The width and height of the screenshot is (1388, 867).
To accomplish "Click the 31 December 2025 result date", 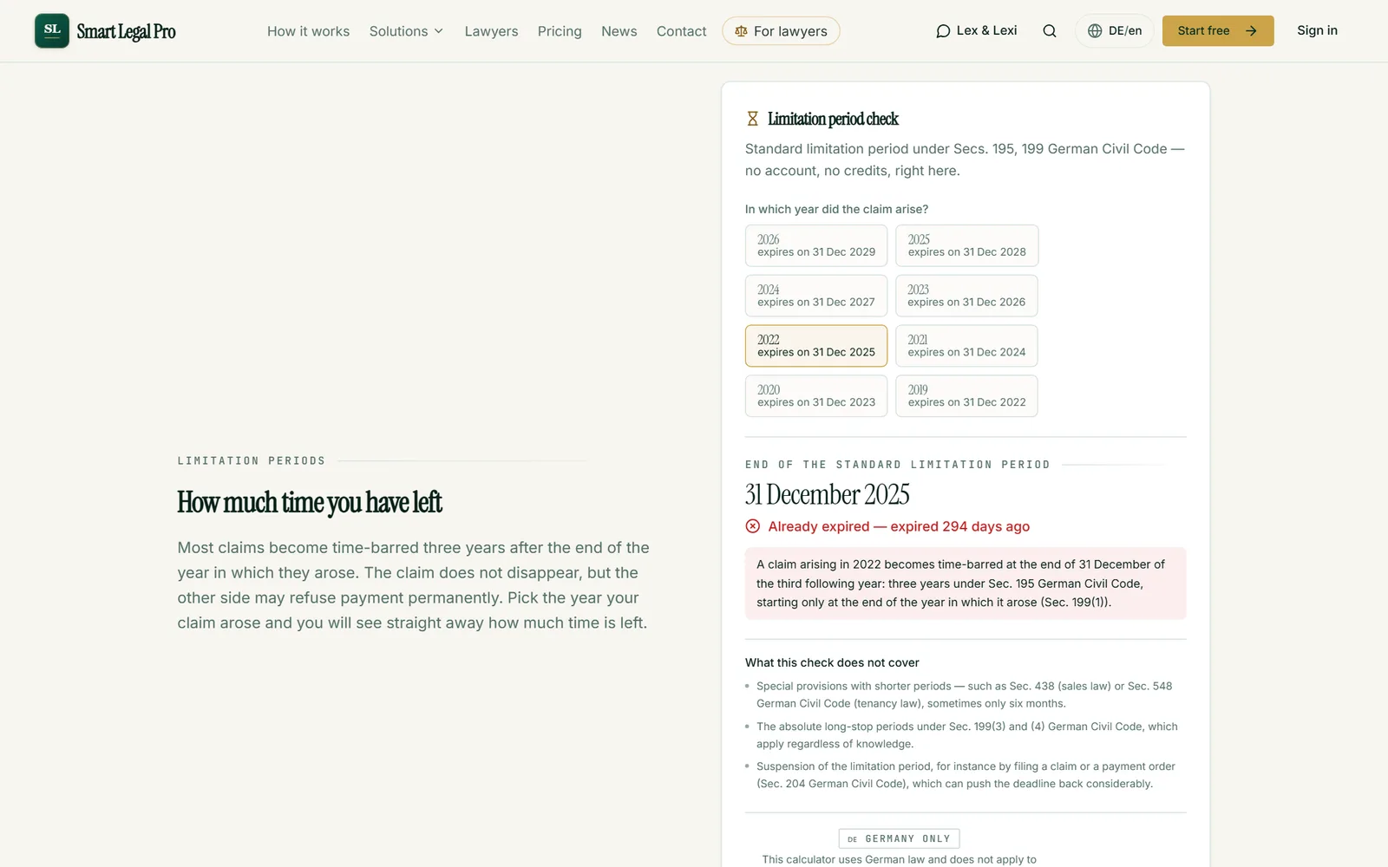I will (827, 495).
